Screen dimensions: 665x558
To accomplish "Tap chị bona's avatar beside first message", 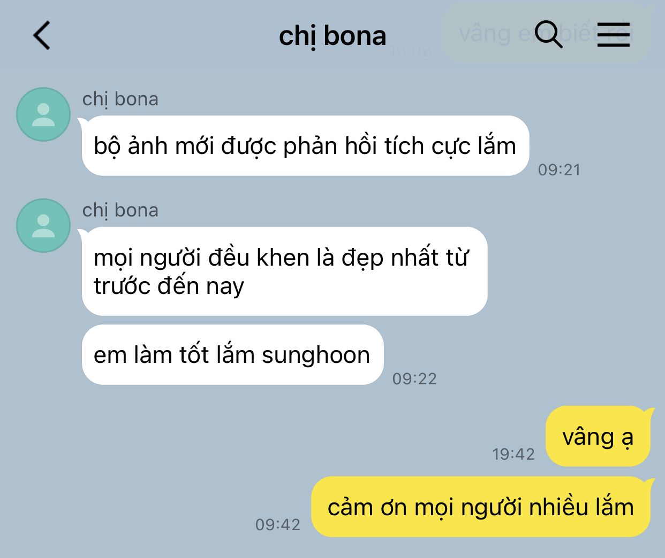I will point(43,114).
